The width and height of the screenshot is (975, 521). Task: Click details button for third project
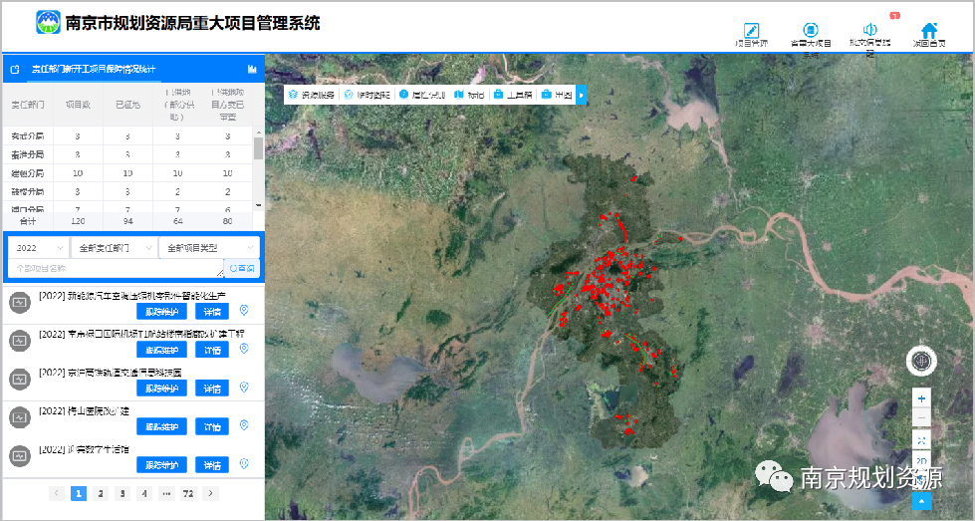click(212, 388)
